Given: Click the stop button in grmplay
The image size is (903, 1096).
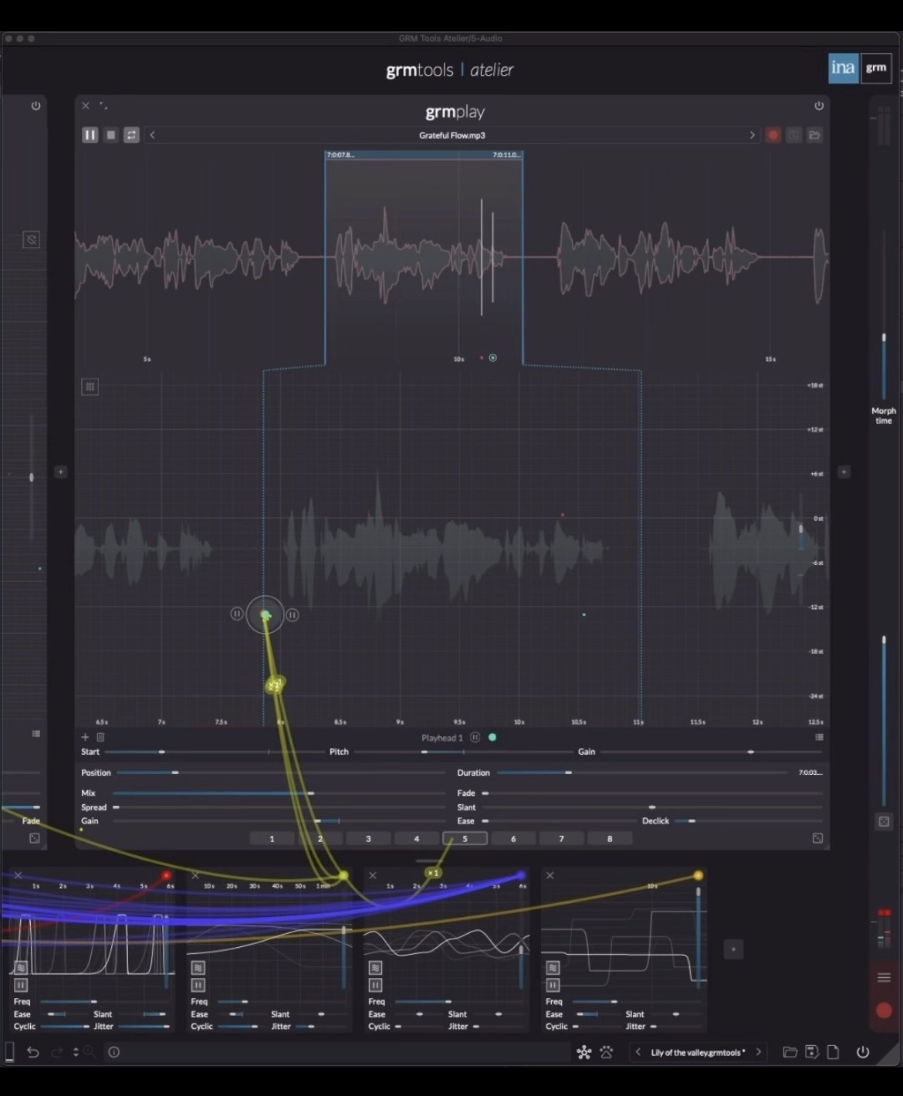Looking at the screenshot, I should coord(110,135).
